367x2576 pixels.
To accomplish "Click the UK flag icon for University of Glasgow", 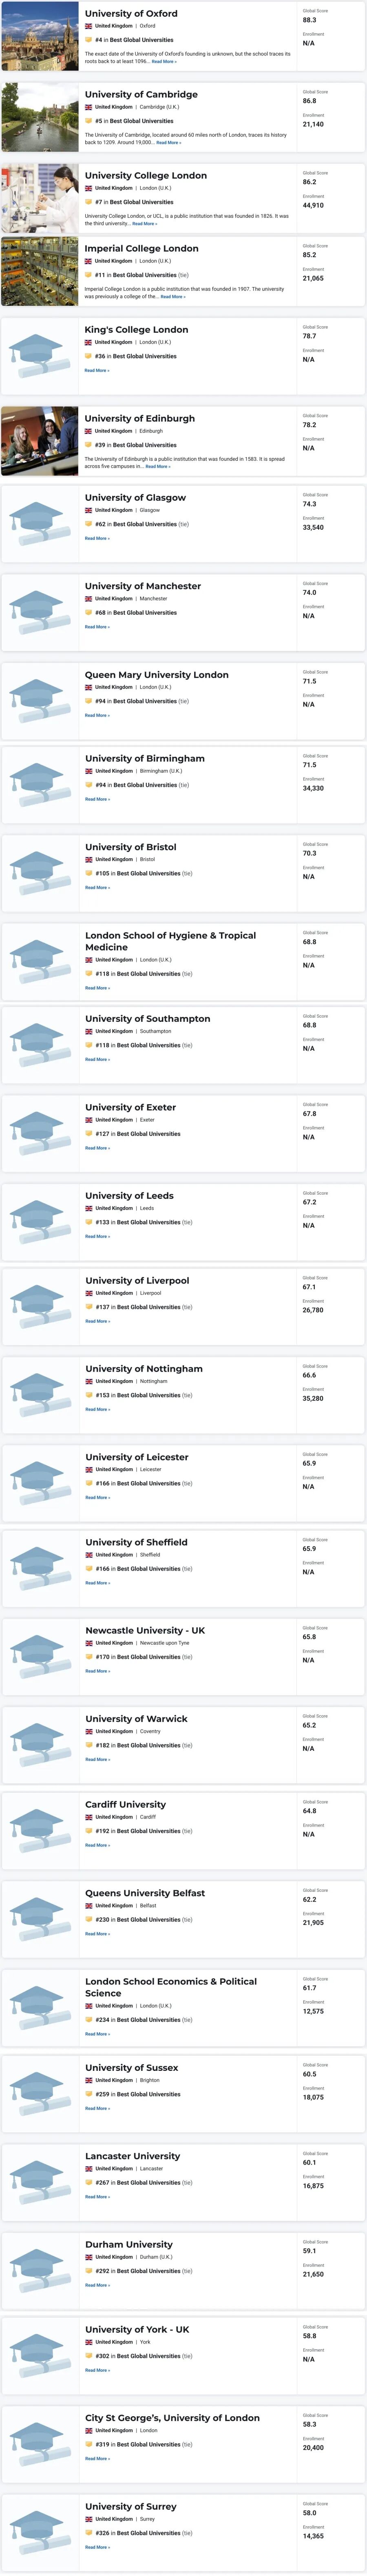I will 88,510.
